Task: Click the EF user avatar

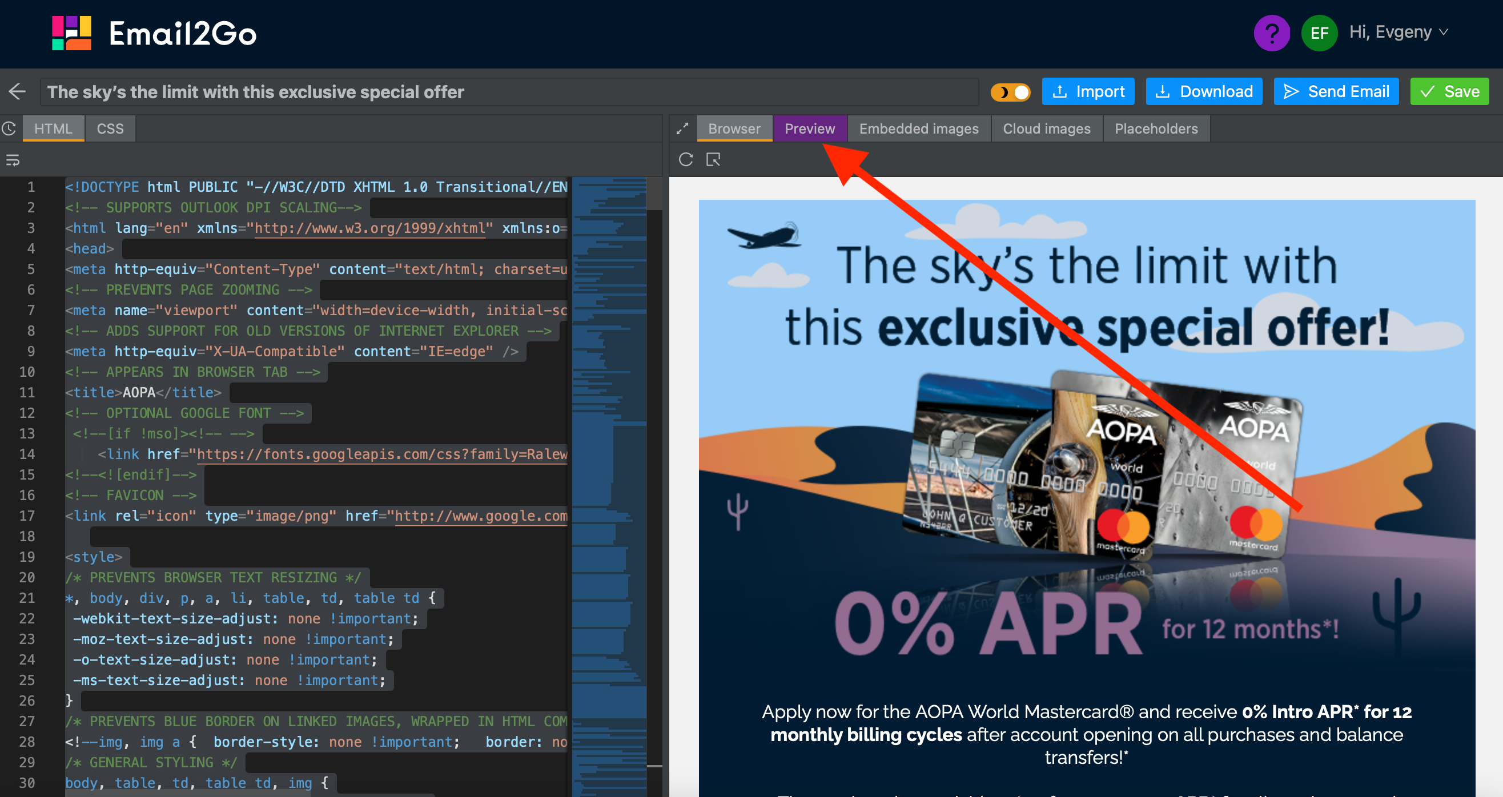Action: [1319, 33]
